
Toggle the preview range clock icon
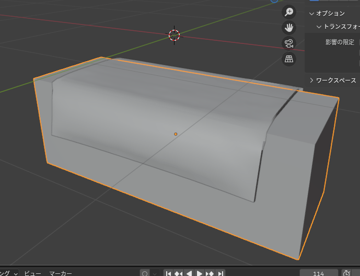pos(347,273)
